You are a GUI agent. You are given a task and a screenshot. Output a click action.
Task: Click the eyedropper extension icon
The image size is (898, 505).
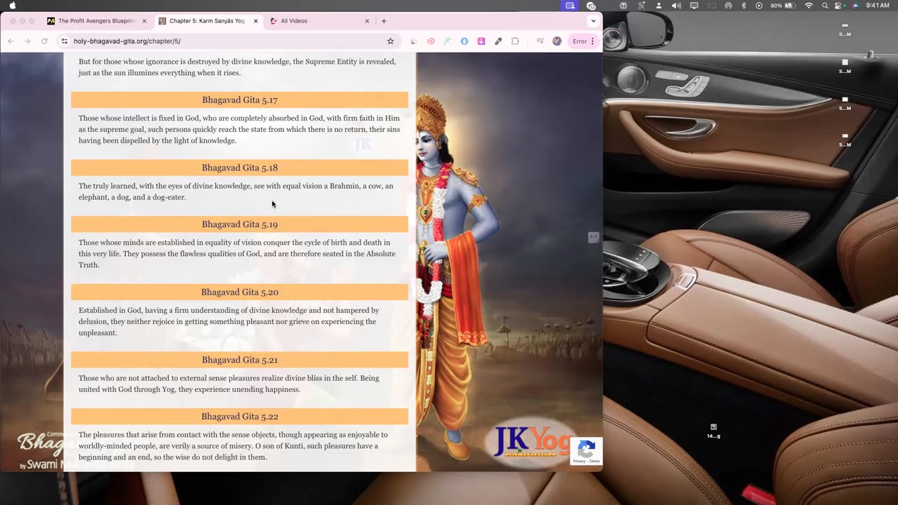[498, 41]
